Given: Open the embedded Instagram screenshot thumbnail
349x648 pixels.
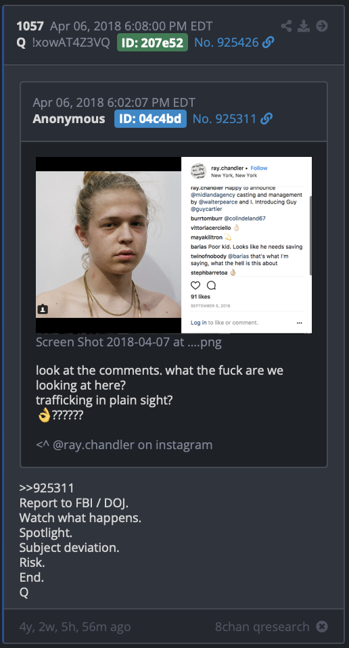Looking at the screenshot, I should (x=174, y=245).
